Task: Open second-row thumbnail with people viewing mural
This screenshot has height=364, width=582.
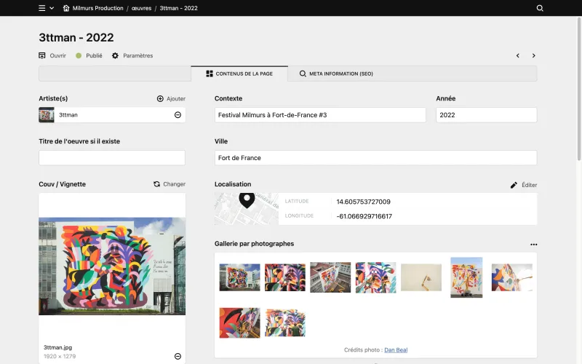Action: coord(285,323)
